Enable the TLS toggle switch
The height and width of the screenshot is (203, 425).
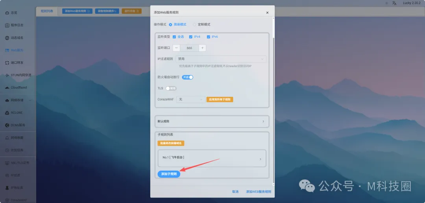[x=171, y=89]
